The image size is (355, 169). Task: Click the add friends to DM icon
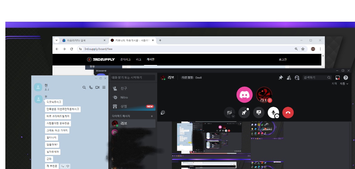point(289,78)
